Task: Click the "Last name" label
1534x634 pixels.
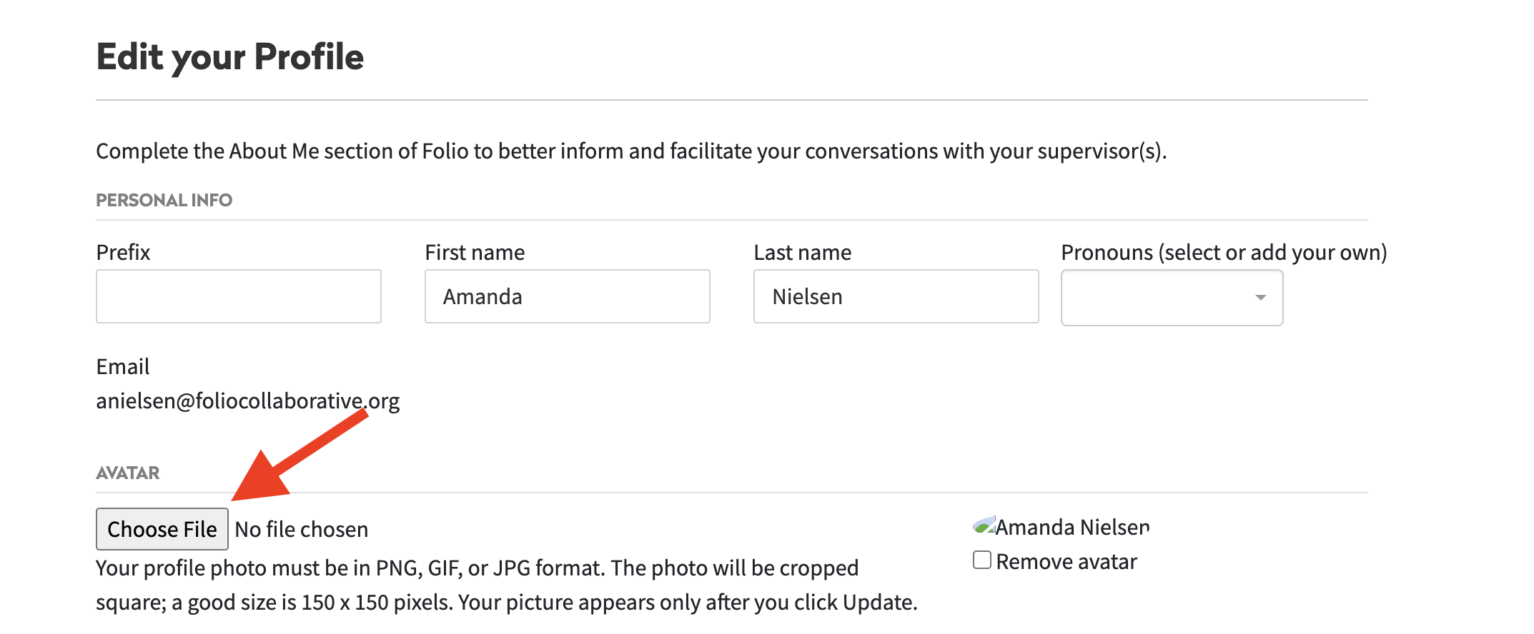Action: (802, 253)
